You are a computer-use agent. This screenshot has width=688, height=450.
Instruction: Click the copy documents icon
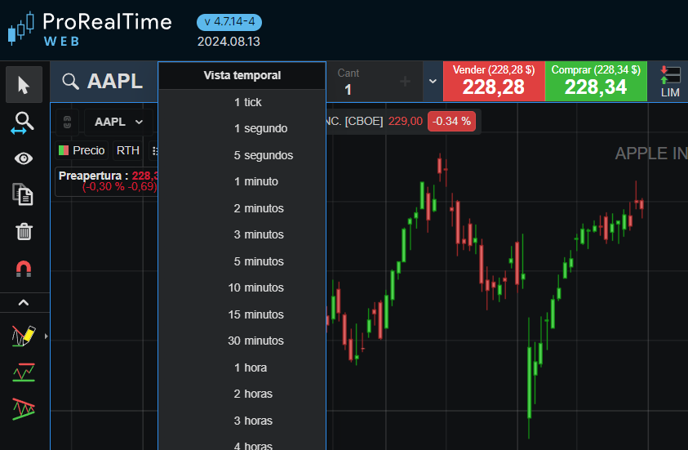[23, 194]
